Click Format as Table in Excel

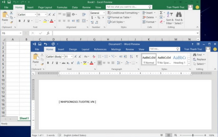click(119, 17)
